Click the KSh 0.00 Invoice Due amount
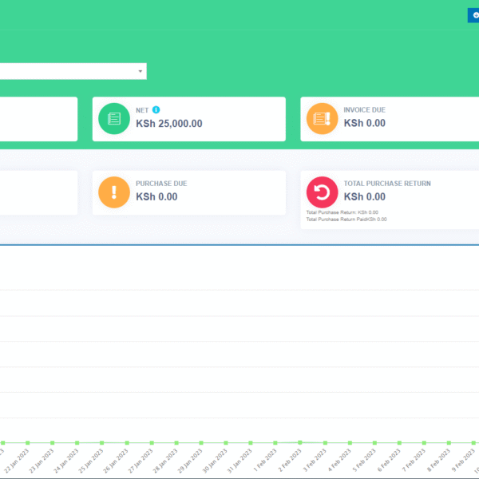 365,124
